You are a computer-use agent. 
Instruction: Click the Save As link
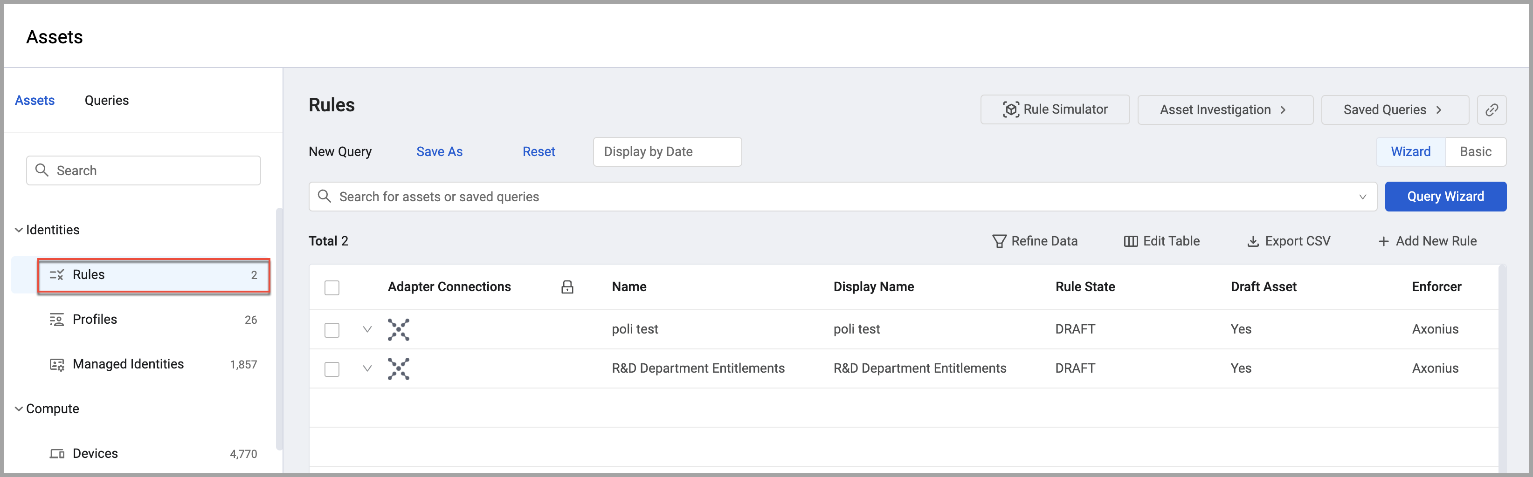coord(439,152)
